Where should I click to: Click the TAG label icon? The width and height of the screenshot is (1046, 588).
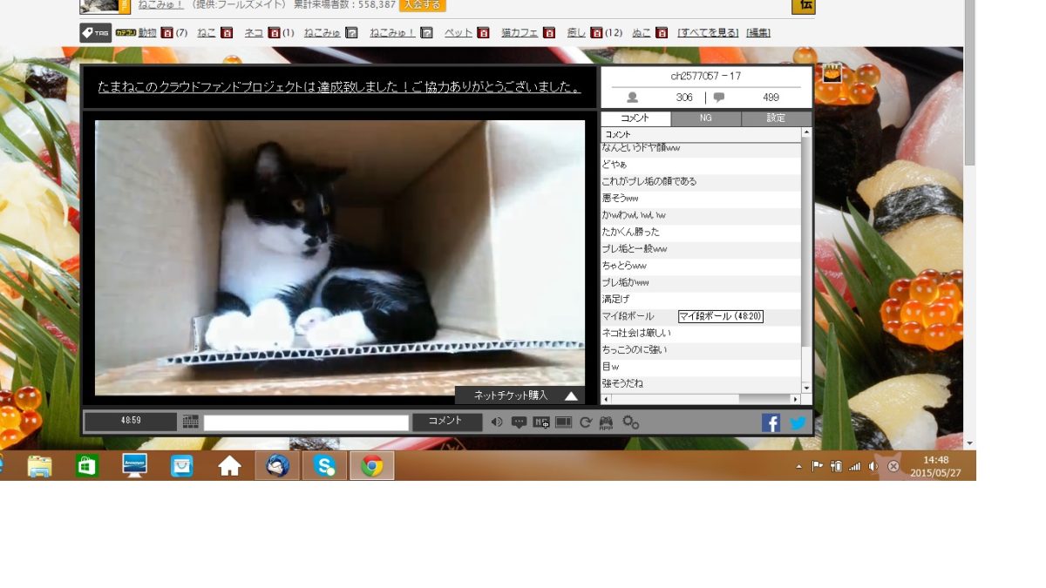[96, 33]
